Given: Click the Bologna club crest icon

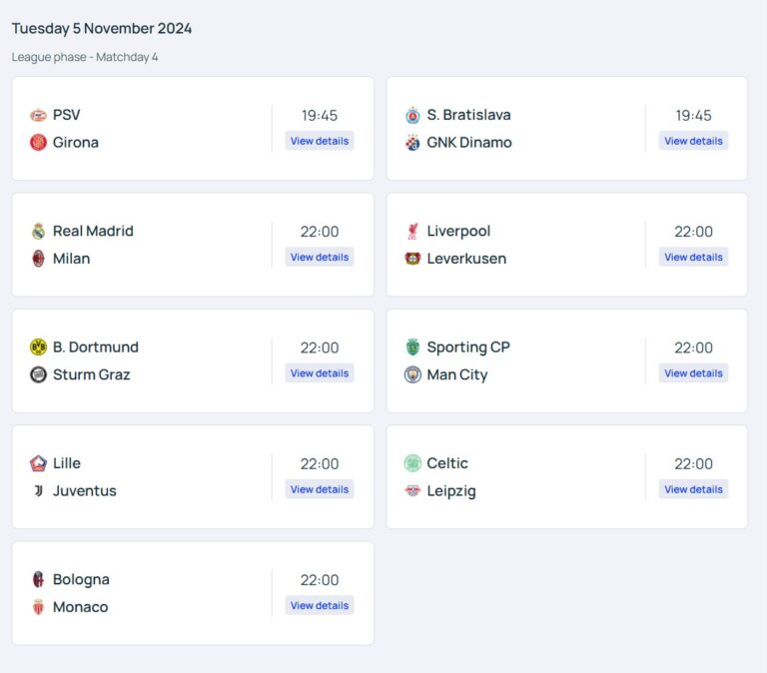Looking at the screenshot, I should (x=39, y=579).
